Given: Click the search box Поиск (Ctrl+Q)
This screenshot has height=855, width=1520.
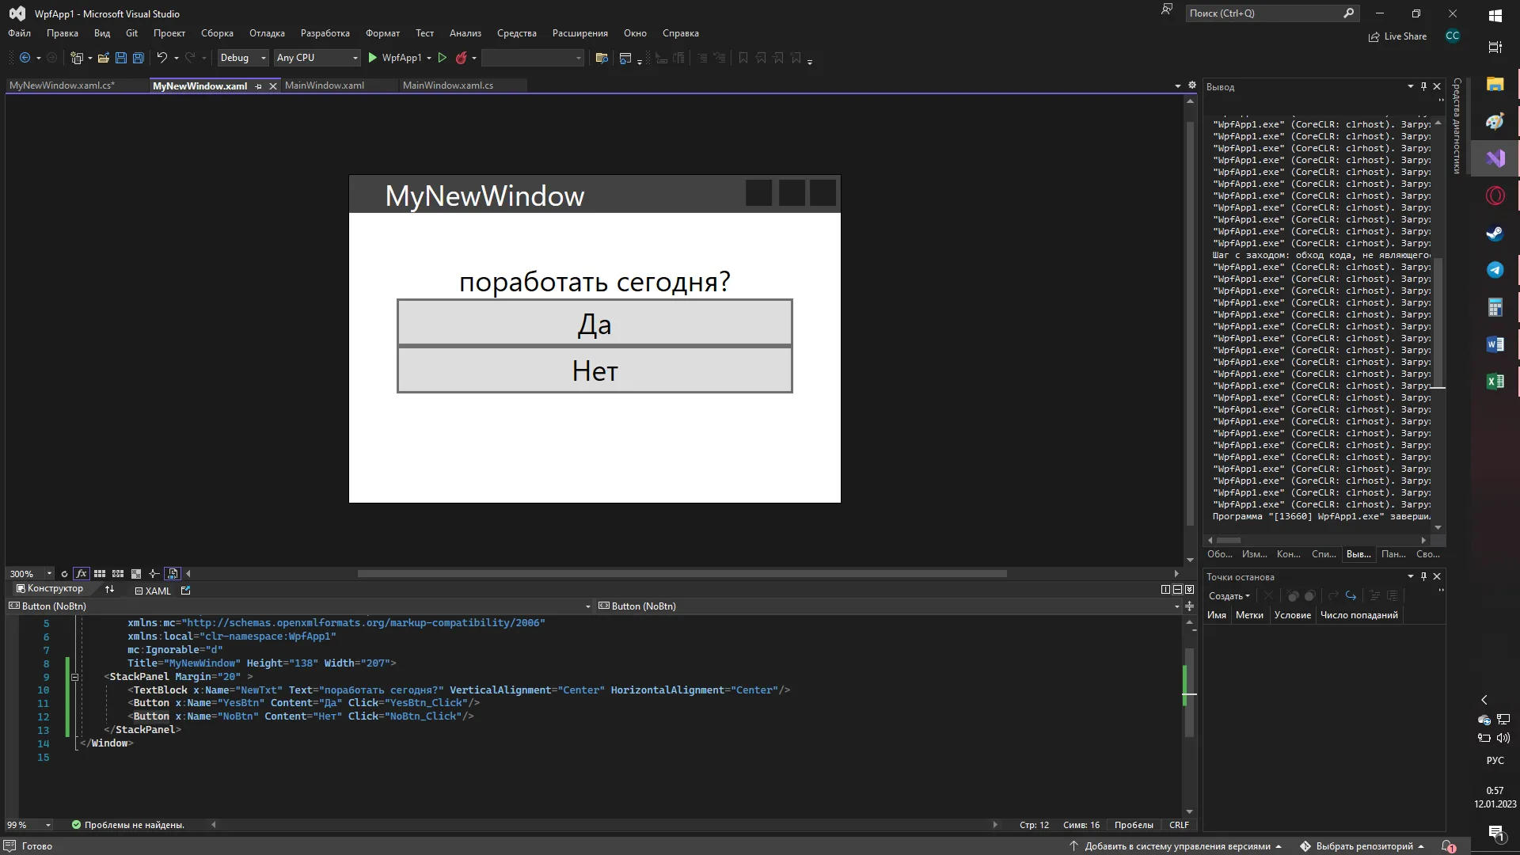Looking at the screenshot, I should pos(1271,13).
